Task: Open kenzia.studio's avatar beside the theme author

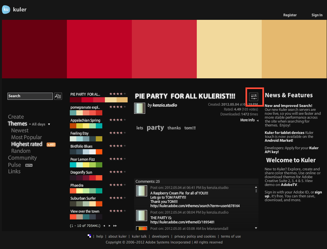Action: (x=140, y=108)
